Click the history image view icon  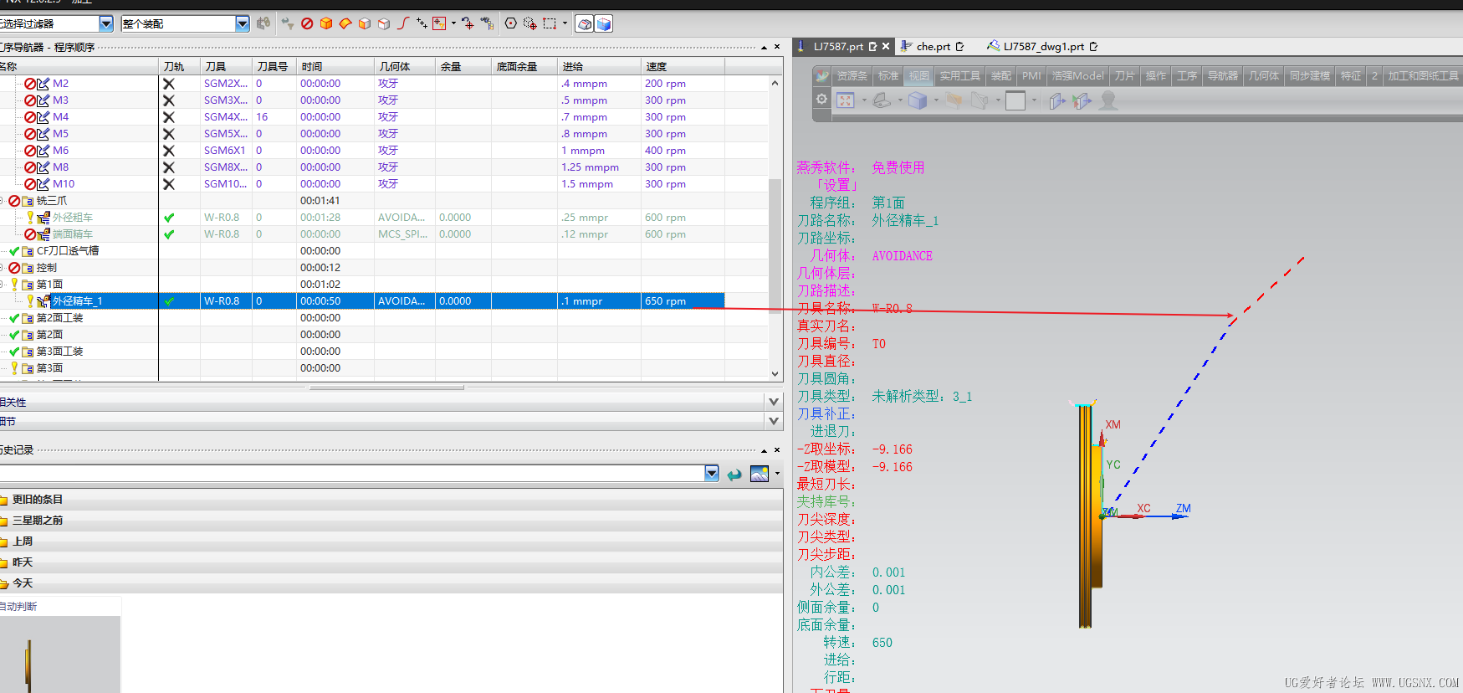pos(759,474)
